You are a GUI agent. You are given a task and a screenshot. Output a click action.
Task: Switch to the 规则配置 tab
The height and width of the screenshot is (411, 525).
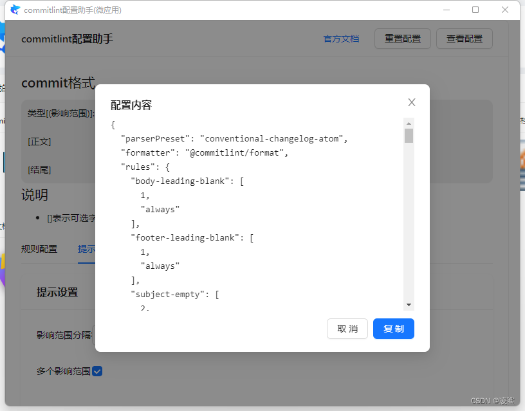(x=39, y=248)
